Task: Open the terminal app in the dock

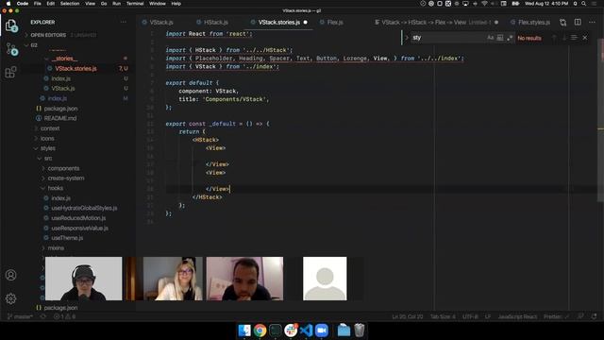Action: 276,331
